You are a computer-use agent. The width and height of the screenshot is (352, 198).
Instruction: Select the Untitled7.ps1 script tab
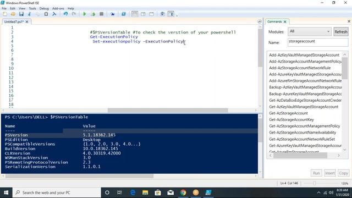(14, 22)
